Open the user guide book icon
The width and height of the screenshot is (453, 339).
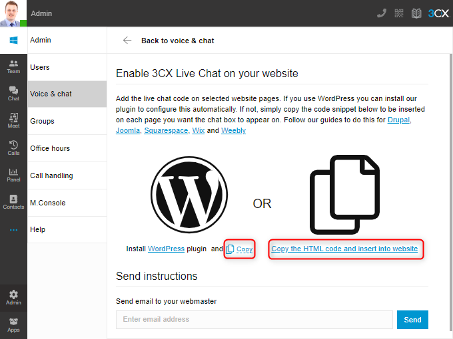[416, 13]
